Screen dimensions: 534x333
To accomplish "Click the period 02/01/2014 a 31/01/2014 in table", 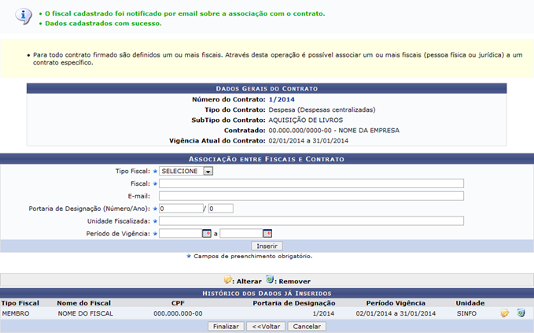I will (x=396, y=313).
